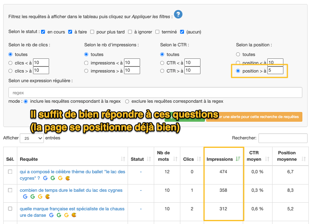Uncheck the 'en cours' status checkbox
This screenshot has height=224, width=312.
point(43,32)
